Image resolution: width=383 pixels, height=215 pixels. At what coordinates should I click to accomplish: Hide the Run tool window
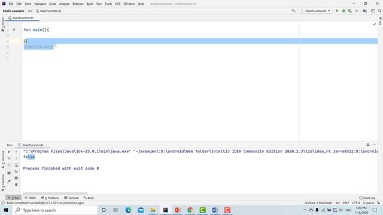pos(375,145)
